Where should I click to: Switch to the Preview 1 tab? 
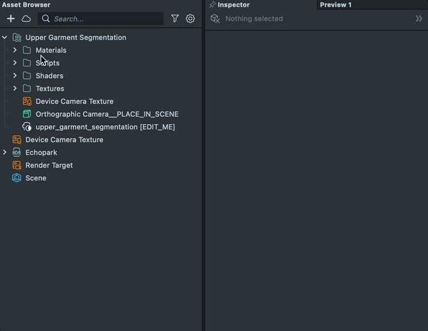[336, 5]
